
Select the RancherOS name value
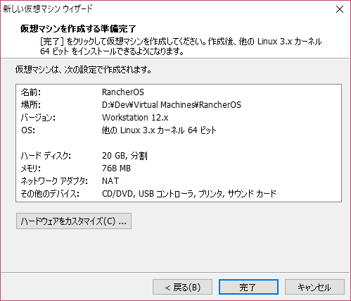click(123, 92)
